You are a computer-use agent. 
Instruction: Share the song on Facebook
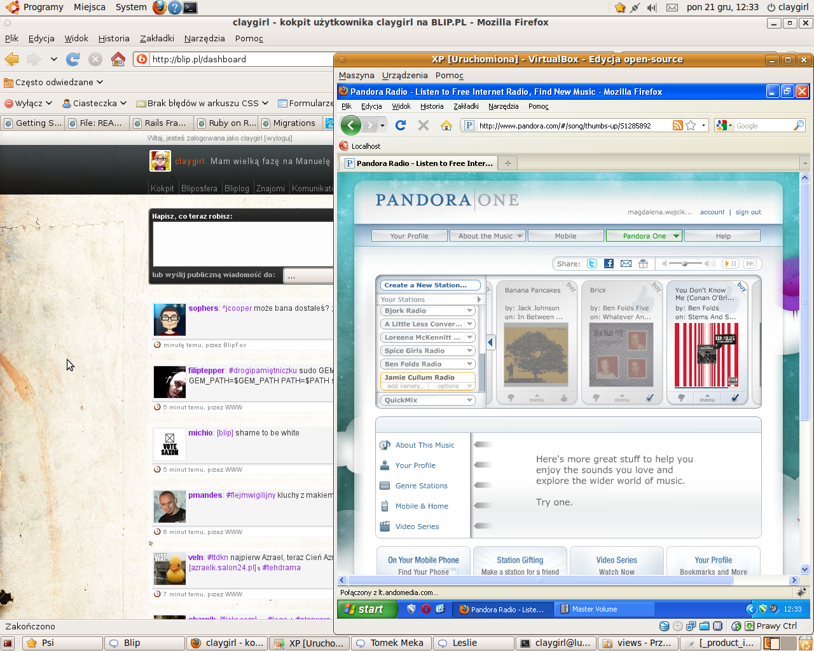click(609, 264)
